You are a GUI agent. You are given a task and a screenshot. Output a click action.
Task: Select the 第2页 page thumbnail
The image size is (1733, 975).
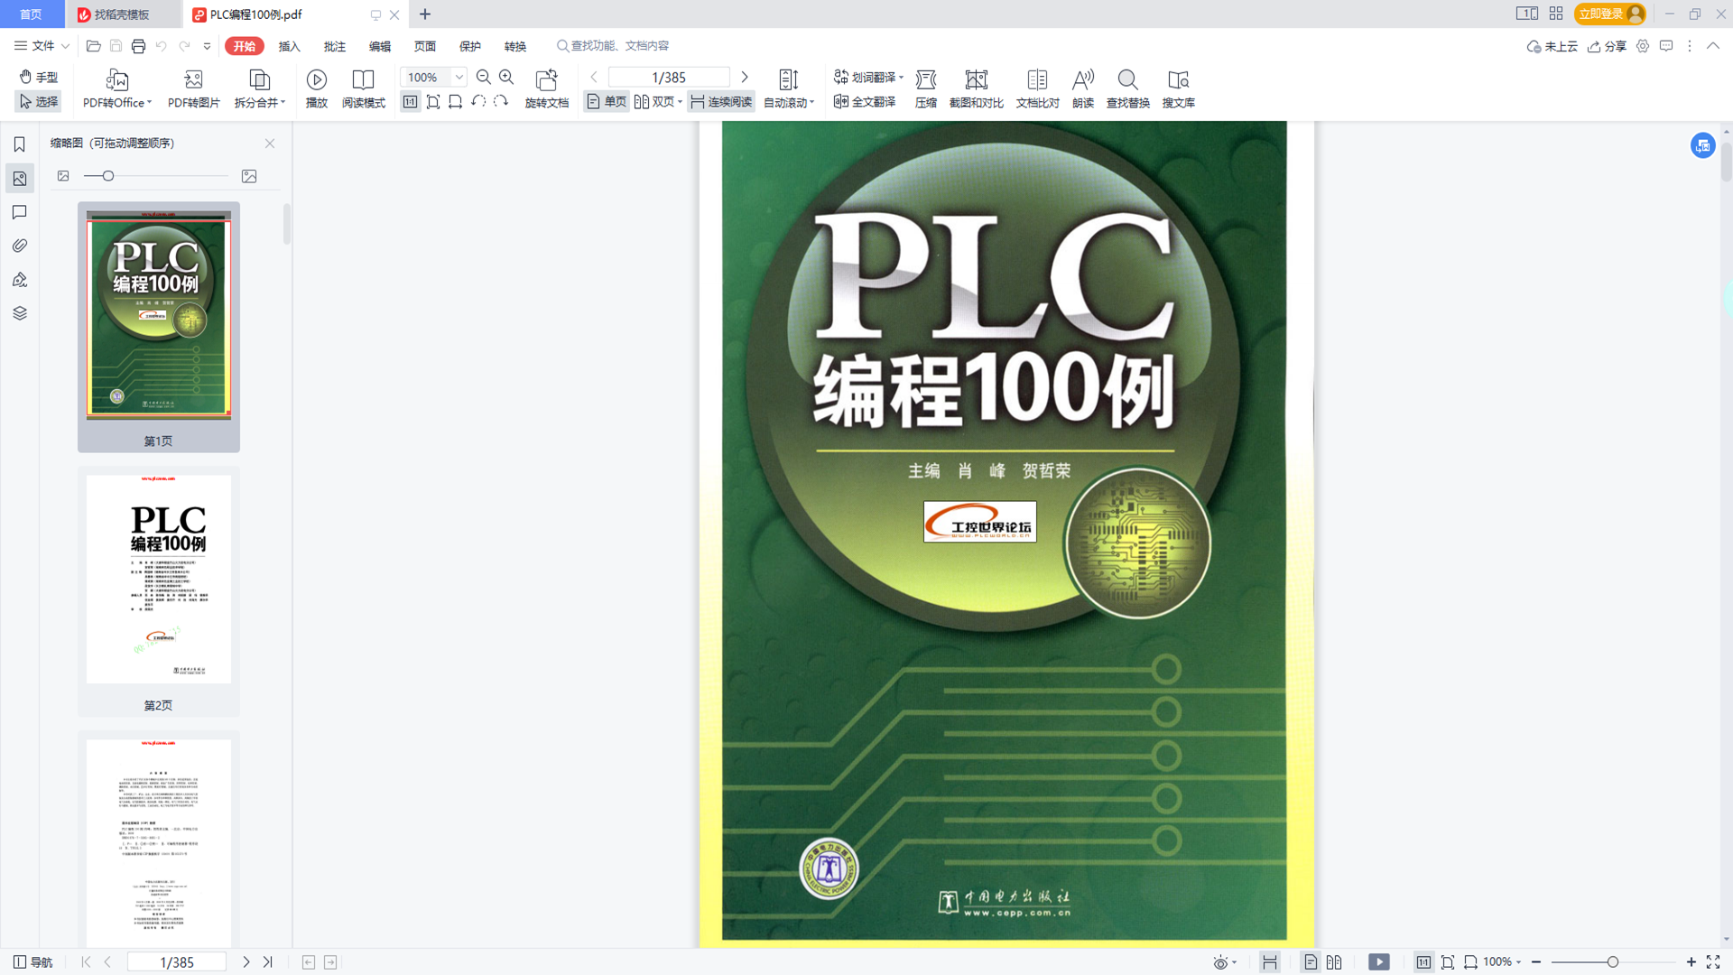click(159, 580)
